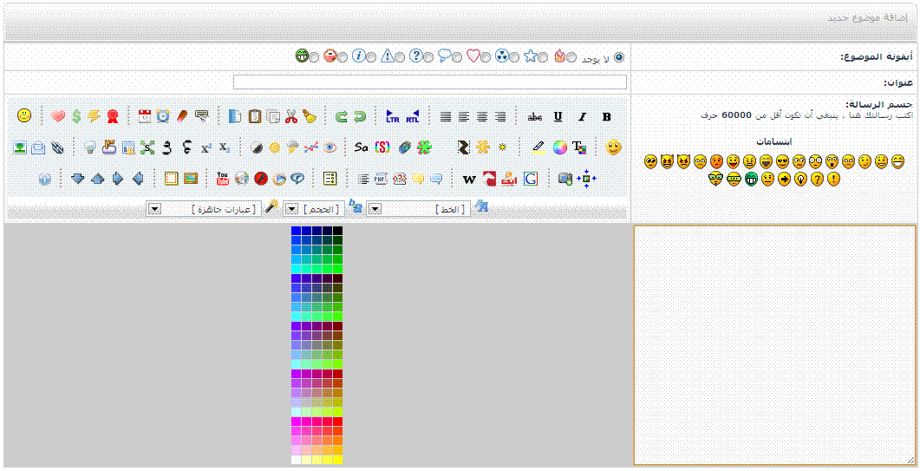Pick the black swatch in the color palette
This screenshot has height=471, width=920.
338,231
